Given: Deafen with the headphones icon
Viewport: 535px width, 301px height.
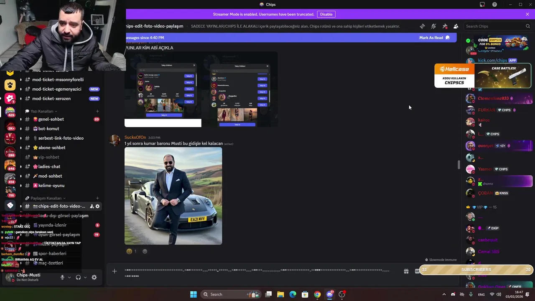Looking at the screenshot, I should coord(78,277).
